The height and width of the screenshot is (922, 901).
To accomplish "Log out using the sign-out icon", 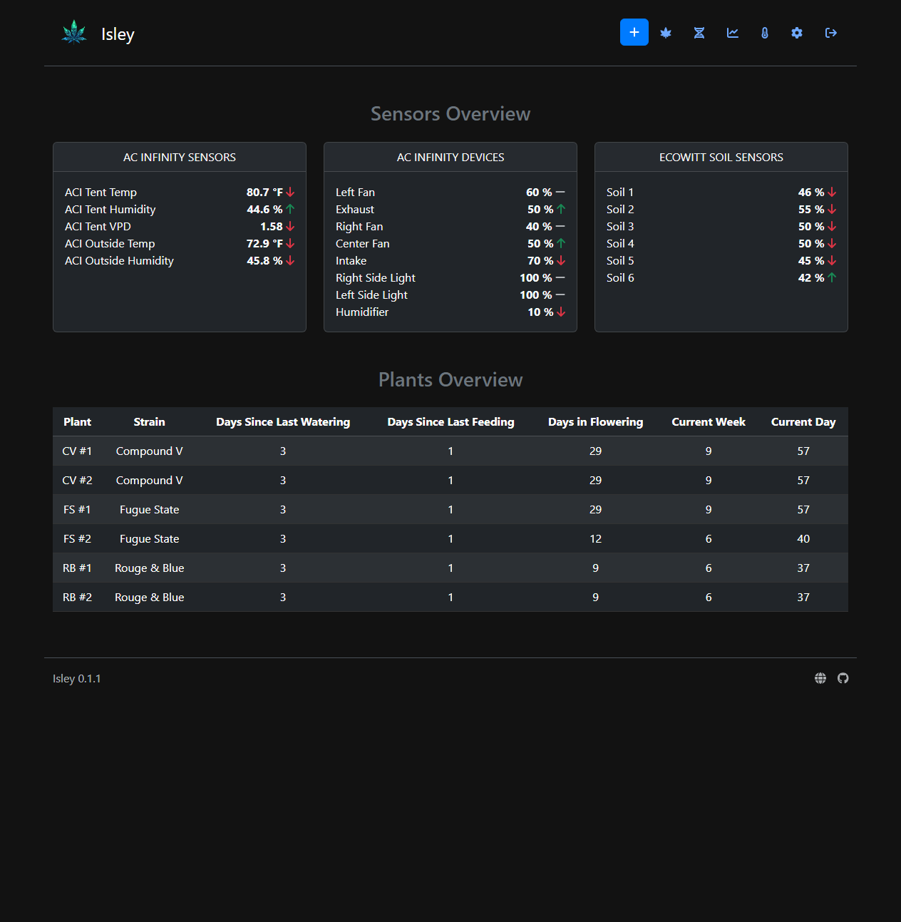I will (x=830, y=32).
